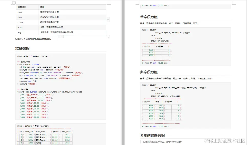
Task: Click the "查询指定列的最大值" cell
Action: pyautogui.click(x=72, y=12)
